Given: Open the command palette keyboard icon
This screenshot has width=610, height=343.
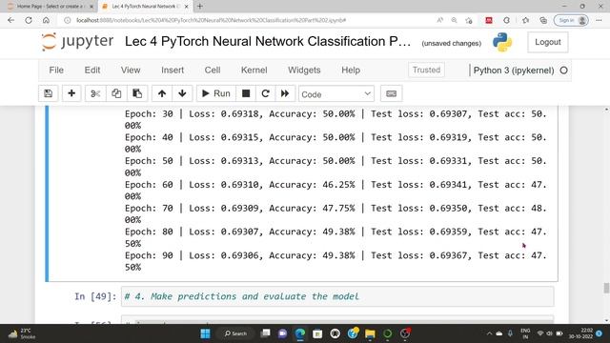Looking at the screenshot, I should click(x=391, y=93).
